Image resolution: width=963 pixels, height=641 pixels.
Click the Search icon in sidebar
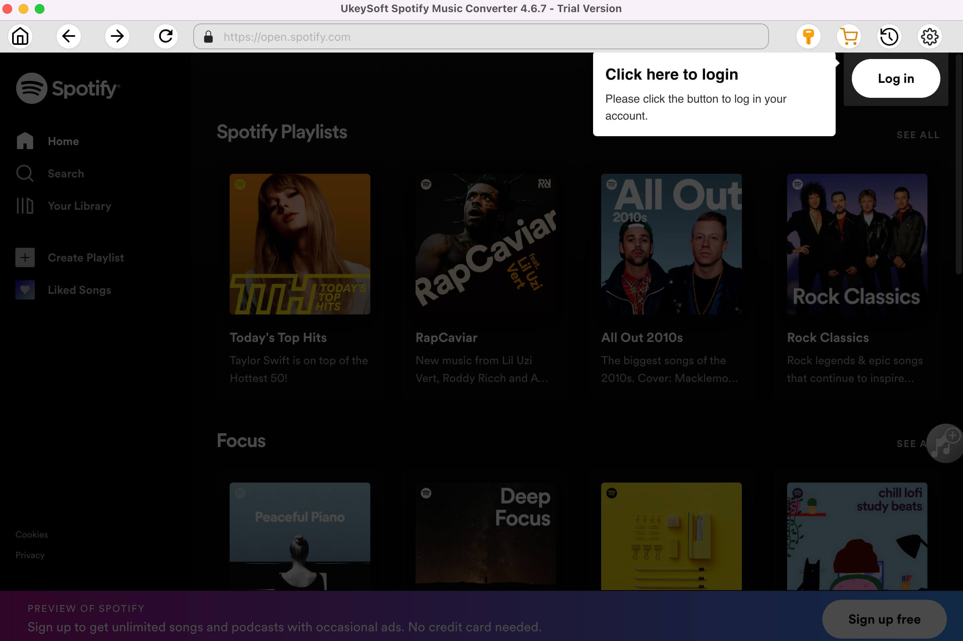(x=25, y=173)
